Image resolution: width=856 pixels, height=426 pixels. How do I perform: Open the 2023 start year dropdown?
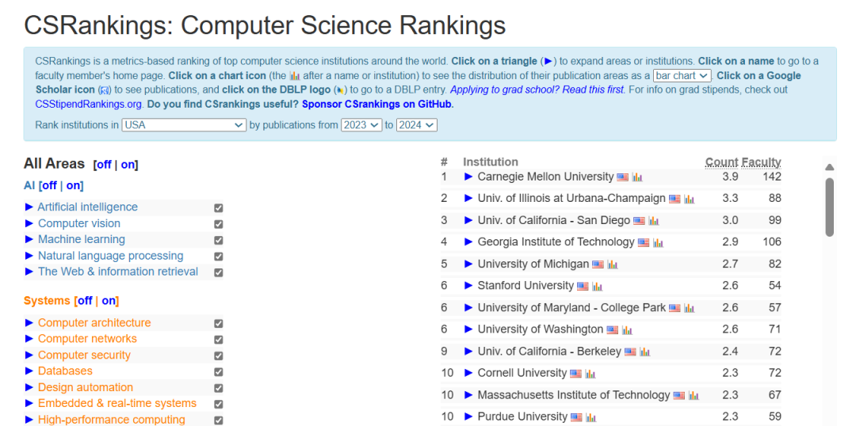[361, 125]
